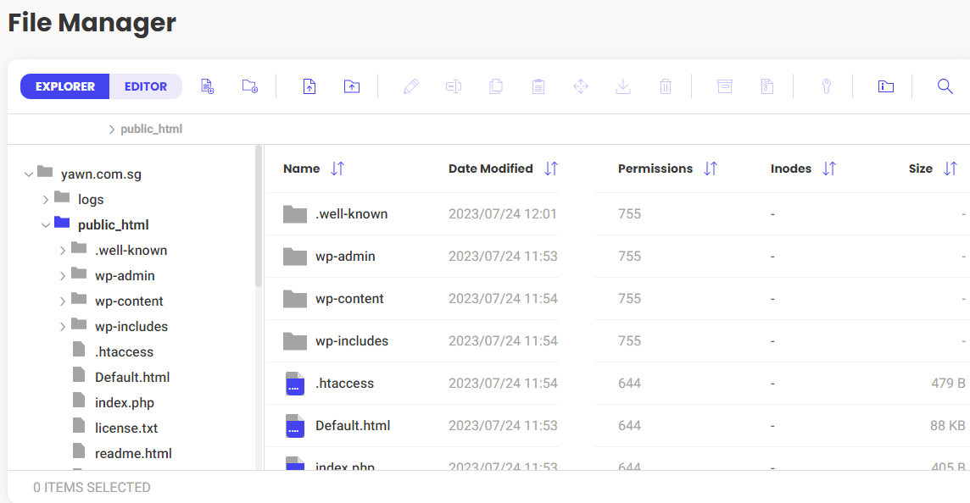
Task: Switch to Explorer mode
Action: pos(65,86)
